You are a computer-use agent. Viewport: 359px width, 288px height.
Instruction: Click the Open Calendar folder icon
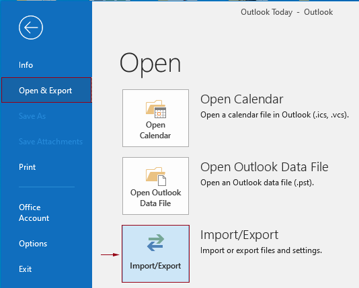pyautogui.click(x=156, y=109)
